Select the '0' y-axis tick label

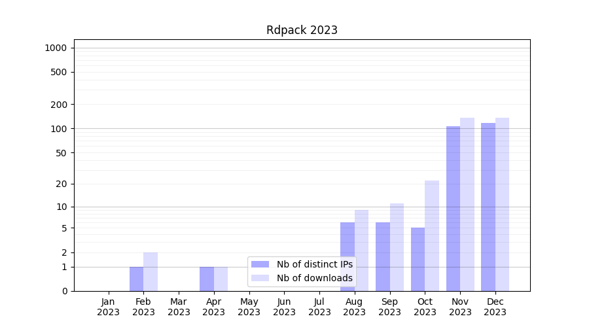pyautogui.click(x=64, y=291)
